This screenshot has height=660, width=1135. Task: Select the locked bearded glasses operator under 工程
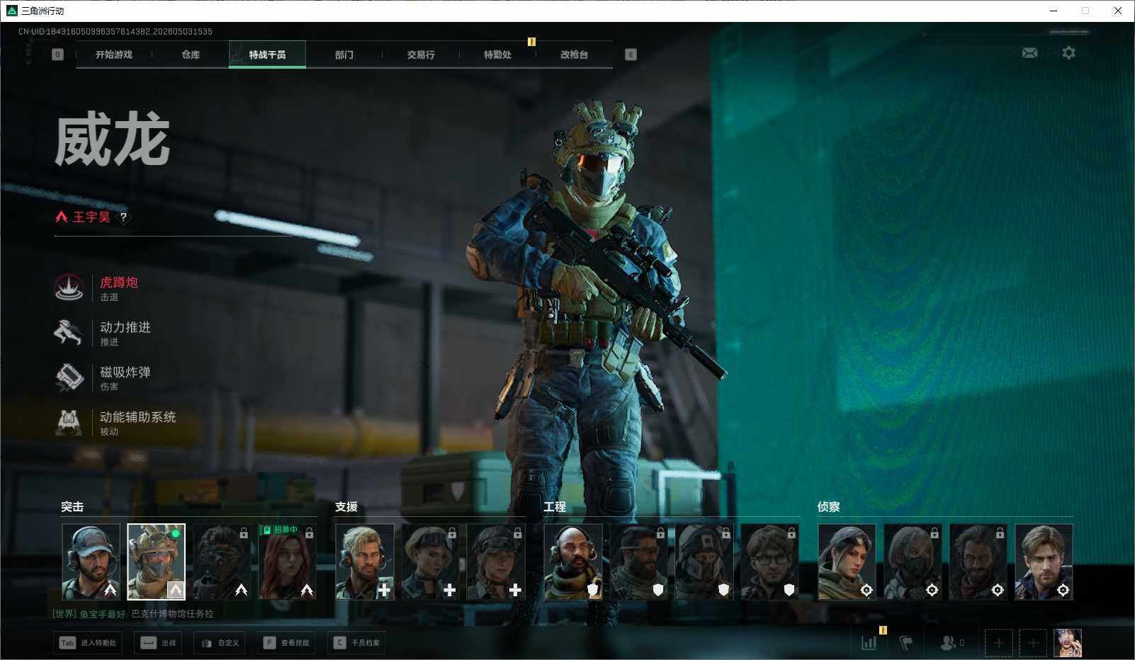[x=638, y=562]
